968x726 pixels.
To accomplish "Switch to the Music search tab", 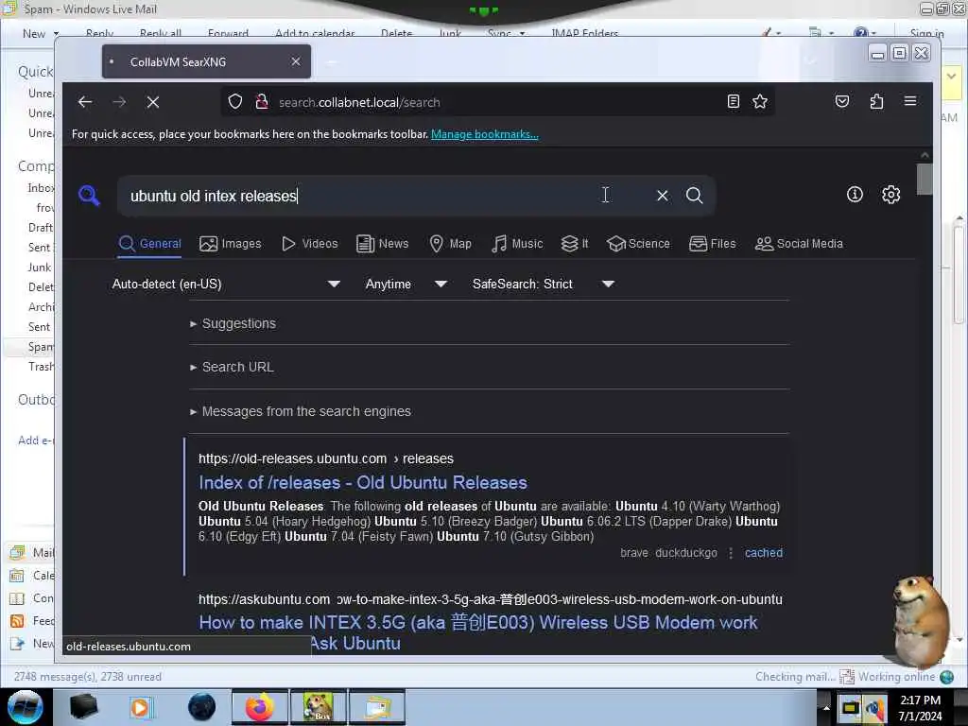I will point(517,244).
